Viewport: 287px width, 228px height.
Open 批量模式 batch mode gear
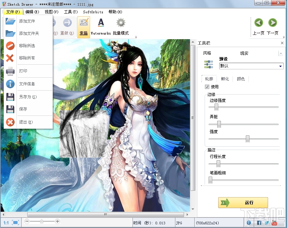point(121,27)
